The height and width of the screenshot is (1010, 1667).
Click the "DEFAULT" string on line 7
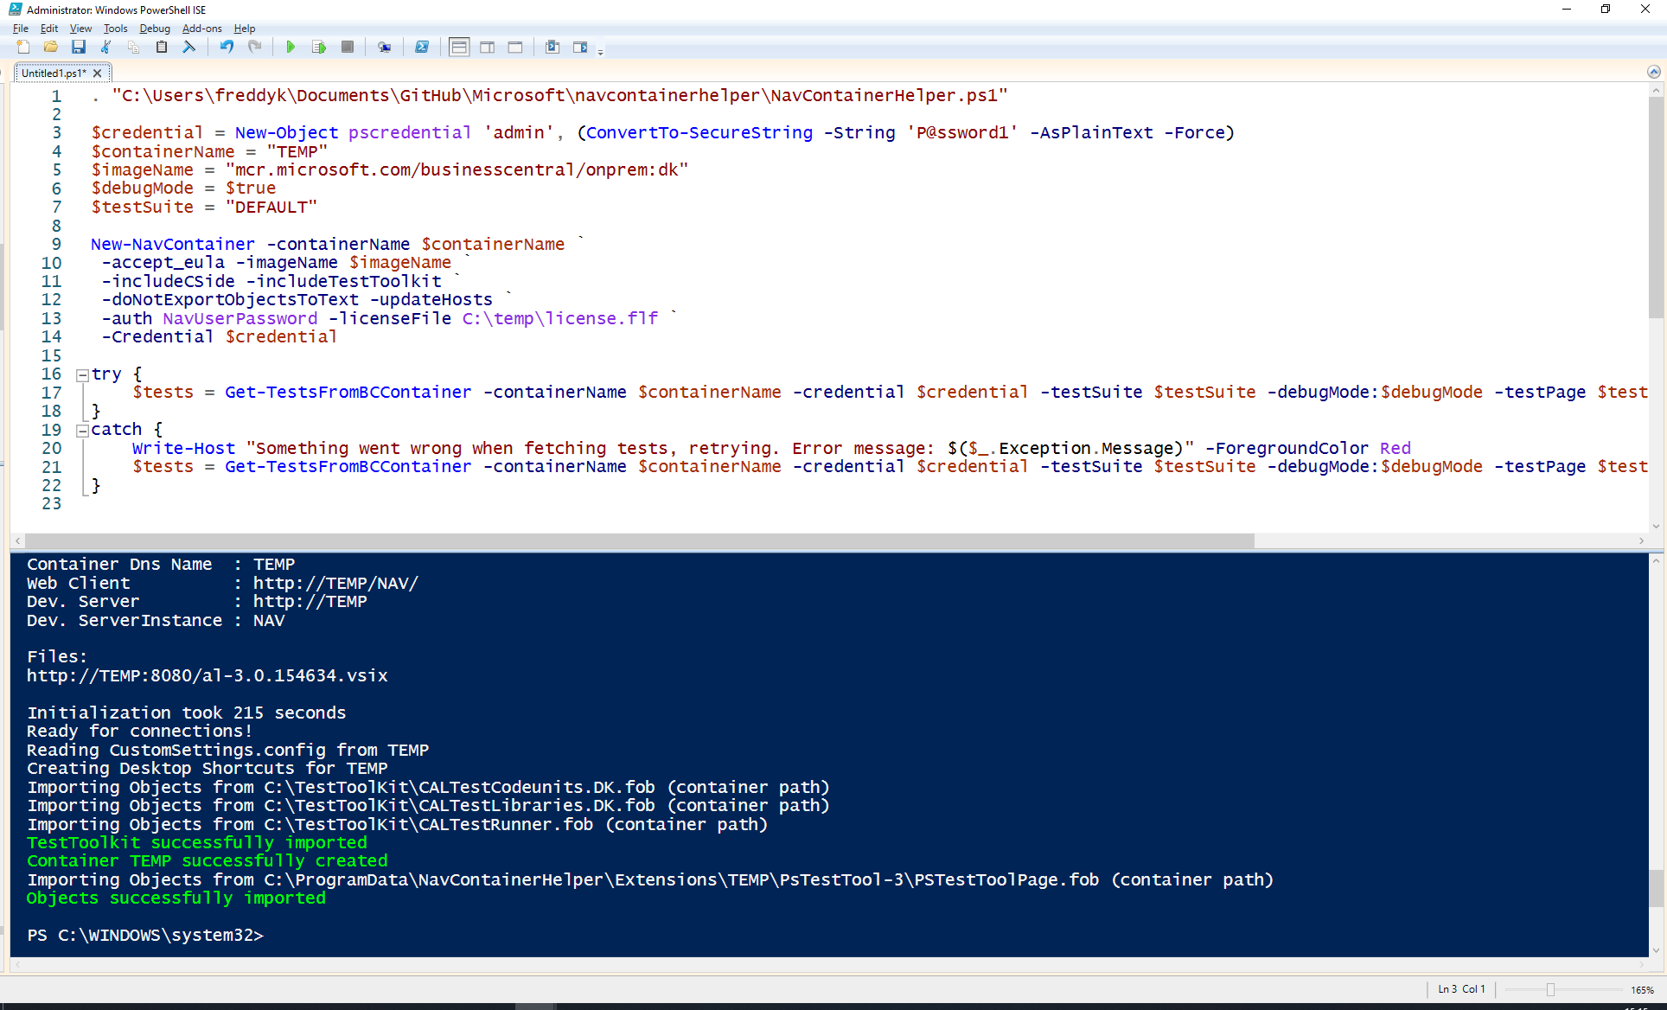(x=271, y=208)
